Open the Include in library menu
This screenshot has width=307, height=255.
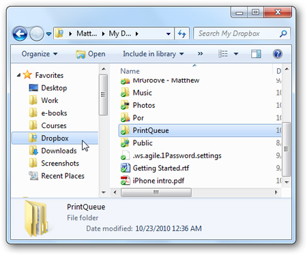coord(153,54)
